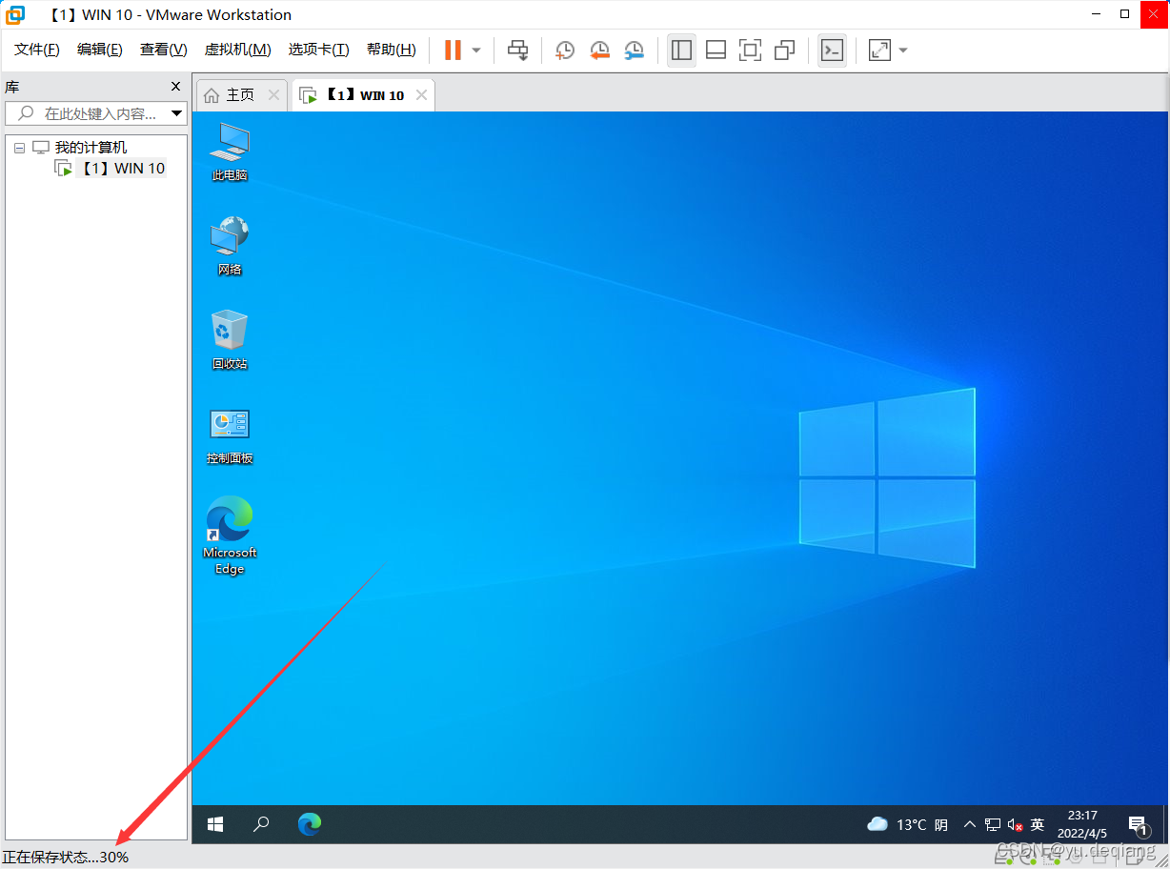This screenshot has width=1170, height=869.
Task: Select 【1】WIN 10 in library tree
Action: [121, 169]
